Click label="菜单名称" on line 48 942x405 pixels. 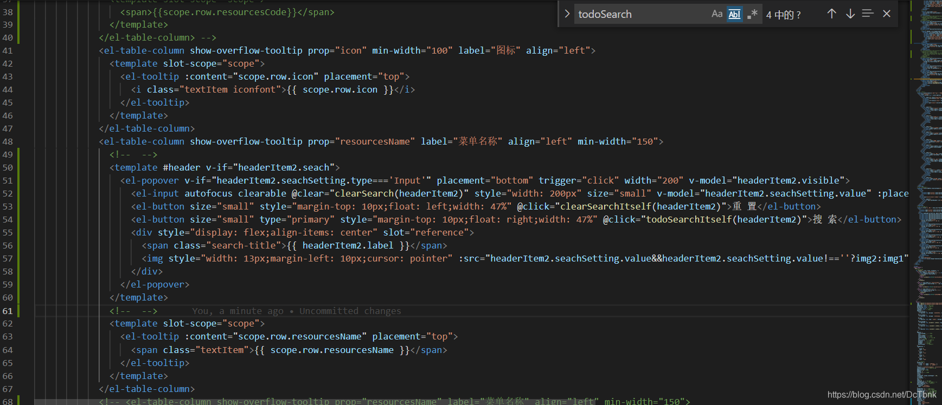tap(462, 141)
